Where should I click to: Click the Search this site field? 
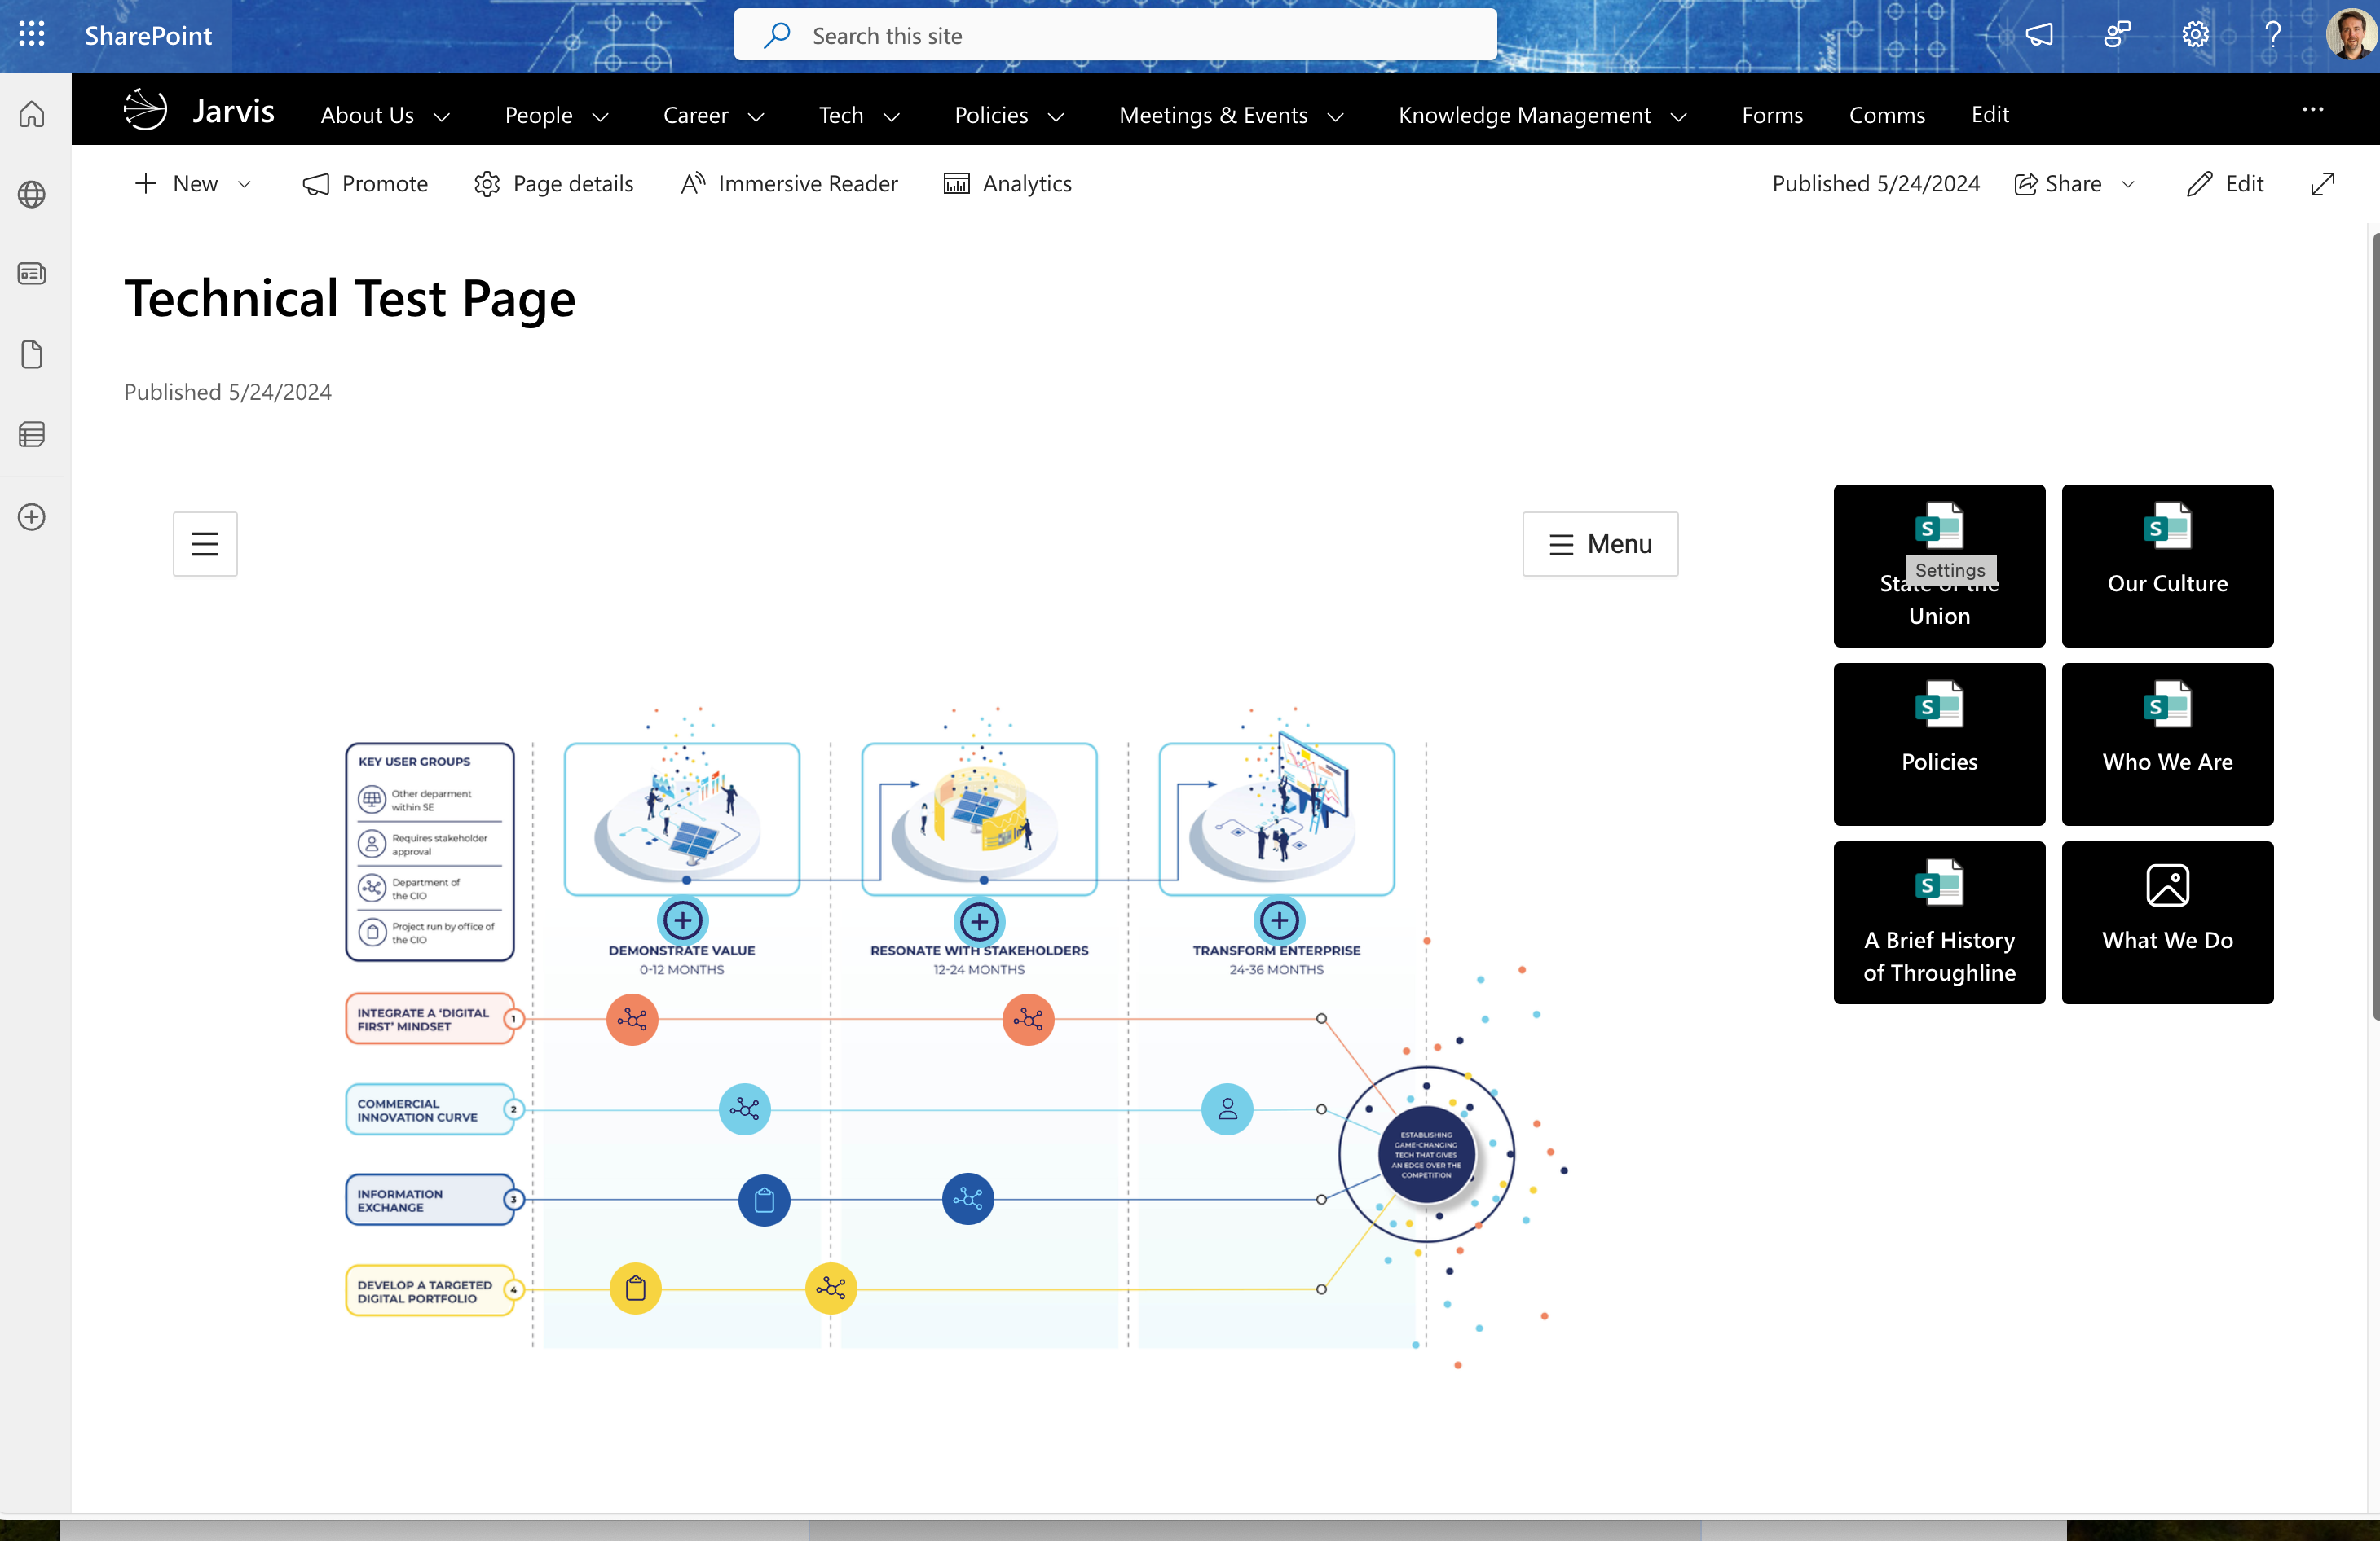point(1115,36)
